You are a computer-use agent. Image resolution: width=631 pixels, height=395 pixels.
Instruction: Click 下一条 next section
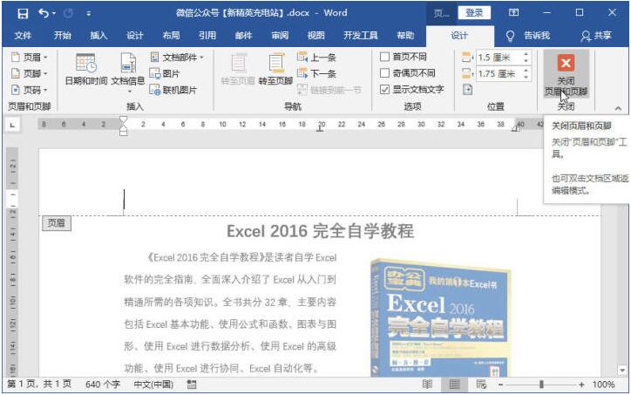316,73
